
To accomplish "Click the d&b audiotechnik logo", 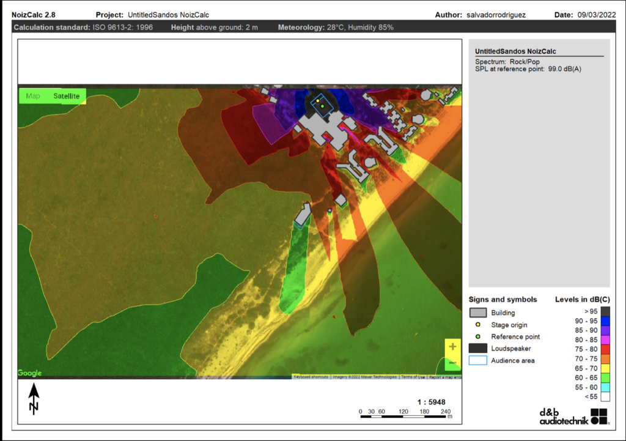I will click(574, 416).
